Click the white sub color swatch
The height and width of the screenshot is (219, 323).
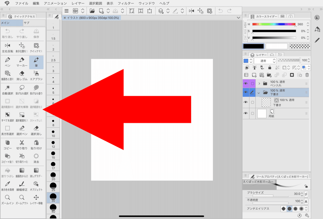(x=276, y=46)
